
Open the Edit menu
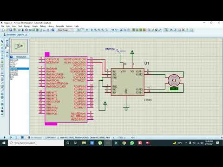(8, 26)
